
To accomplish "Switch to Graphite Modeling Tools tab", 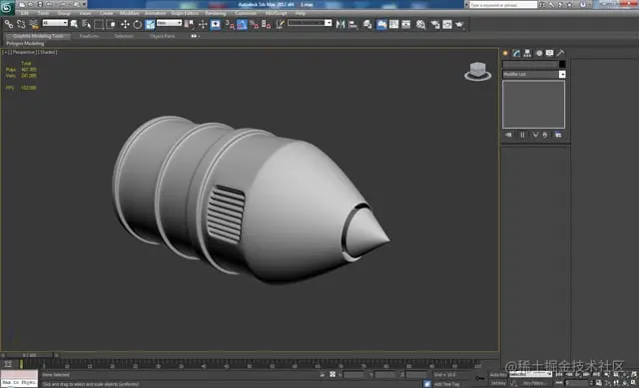I will coord(38,36).
